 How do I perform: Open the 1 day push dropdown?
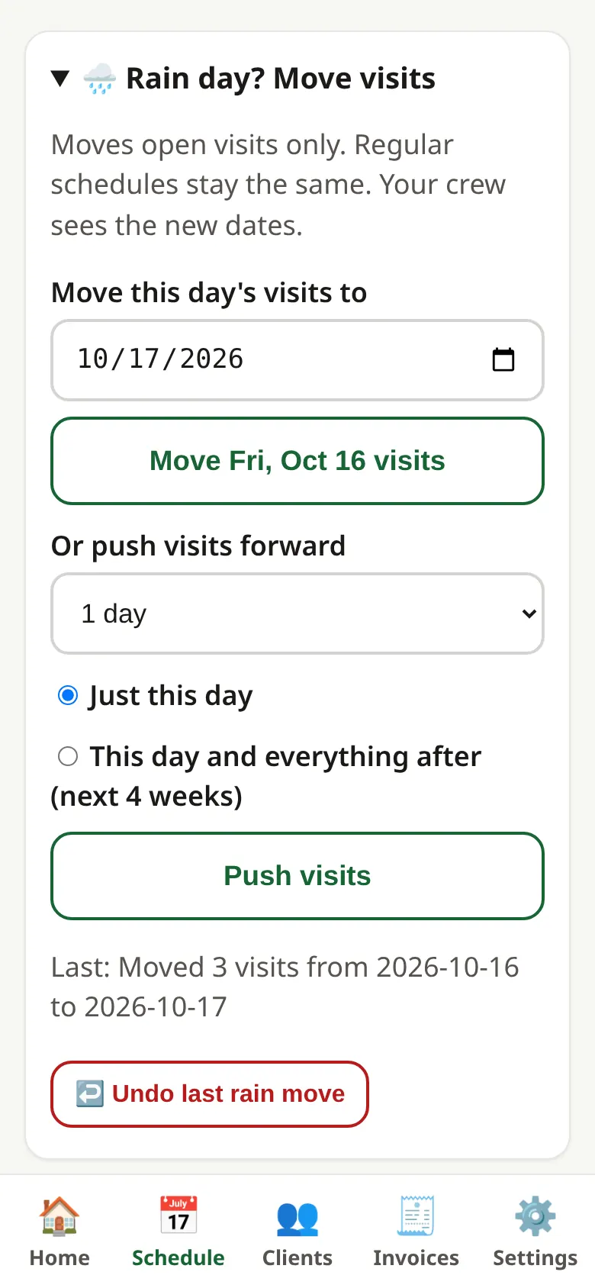click(297, 613)
